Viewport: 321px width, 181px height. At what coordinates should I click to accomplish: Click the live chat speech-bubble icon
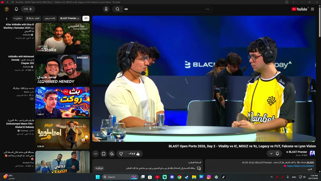[x=199, y=168]
